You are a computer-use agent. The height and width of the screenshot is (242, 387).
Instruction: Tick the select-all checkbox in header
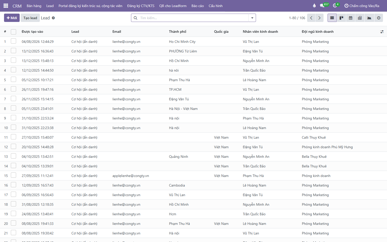click(x=13, y=32)
